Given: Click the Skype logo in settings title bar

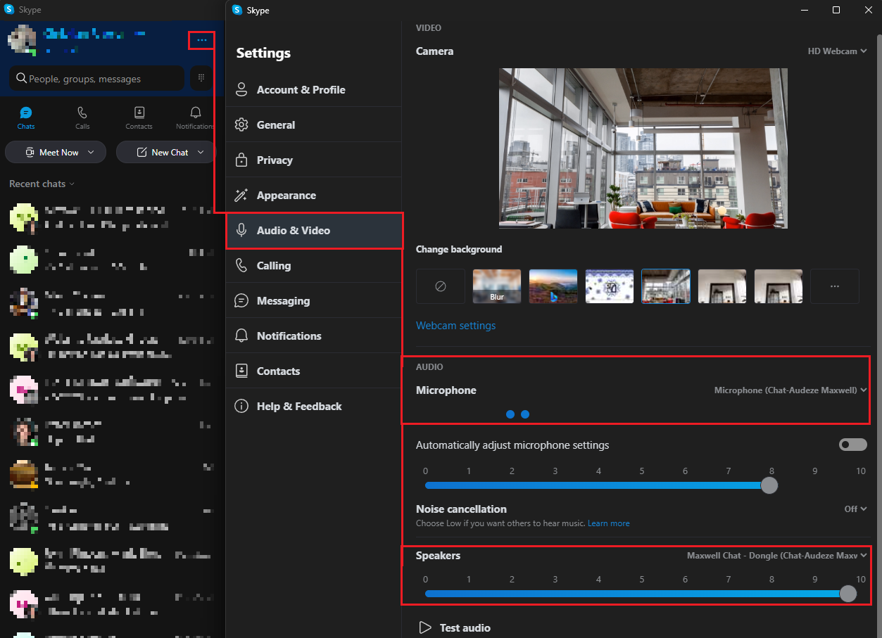Looking at the screenshot, I should point(237,10).
